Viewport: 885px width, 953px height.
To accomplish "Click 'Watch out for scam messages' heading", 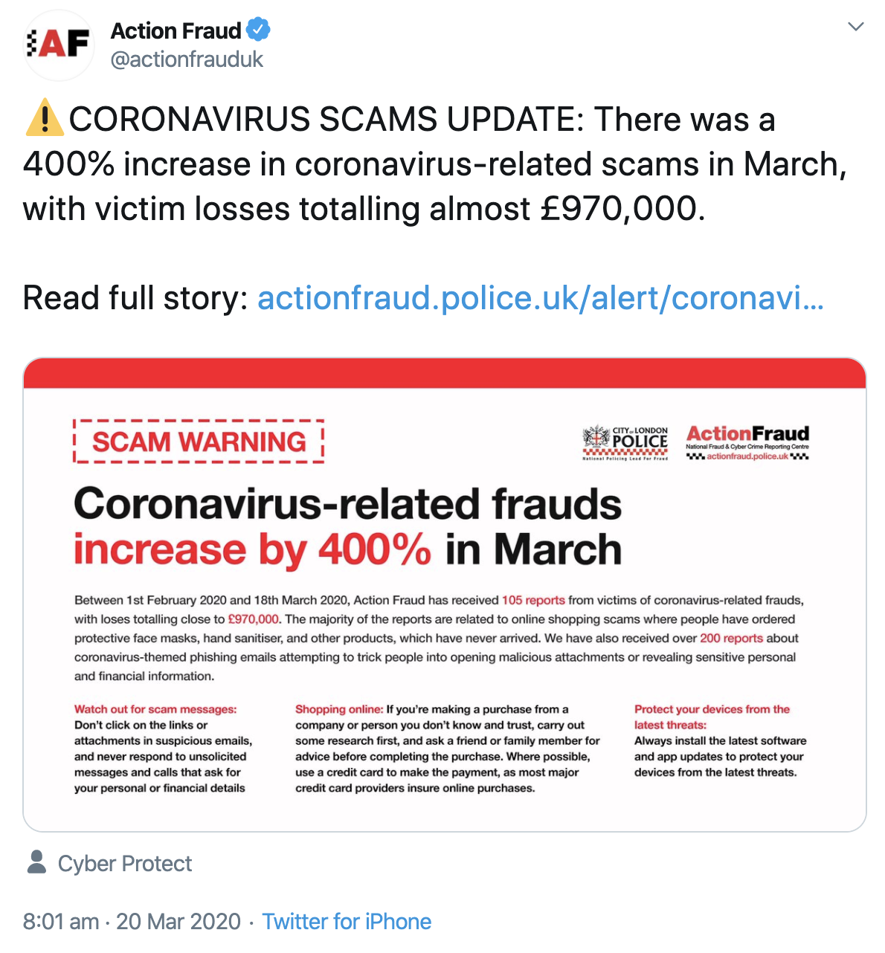I will 155,709.
